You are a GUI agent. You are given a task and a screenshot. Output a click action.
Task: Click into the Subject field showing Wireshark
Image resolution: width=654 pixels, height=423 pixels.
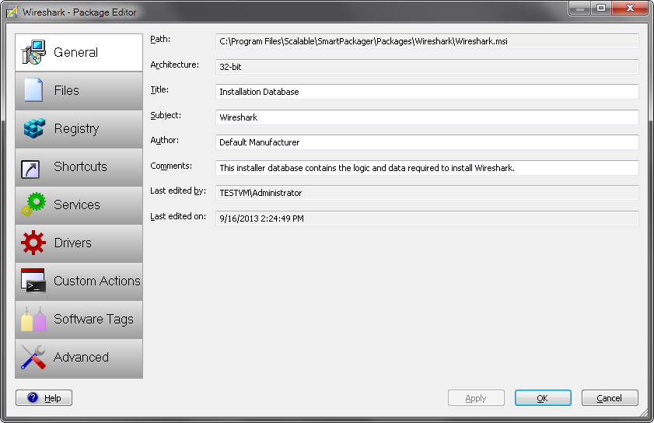click(x=427, y=117)
